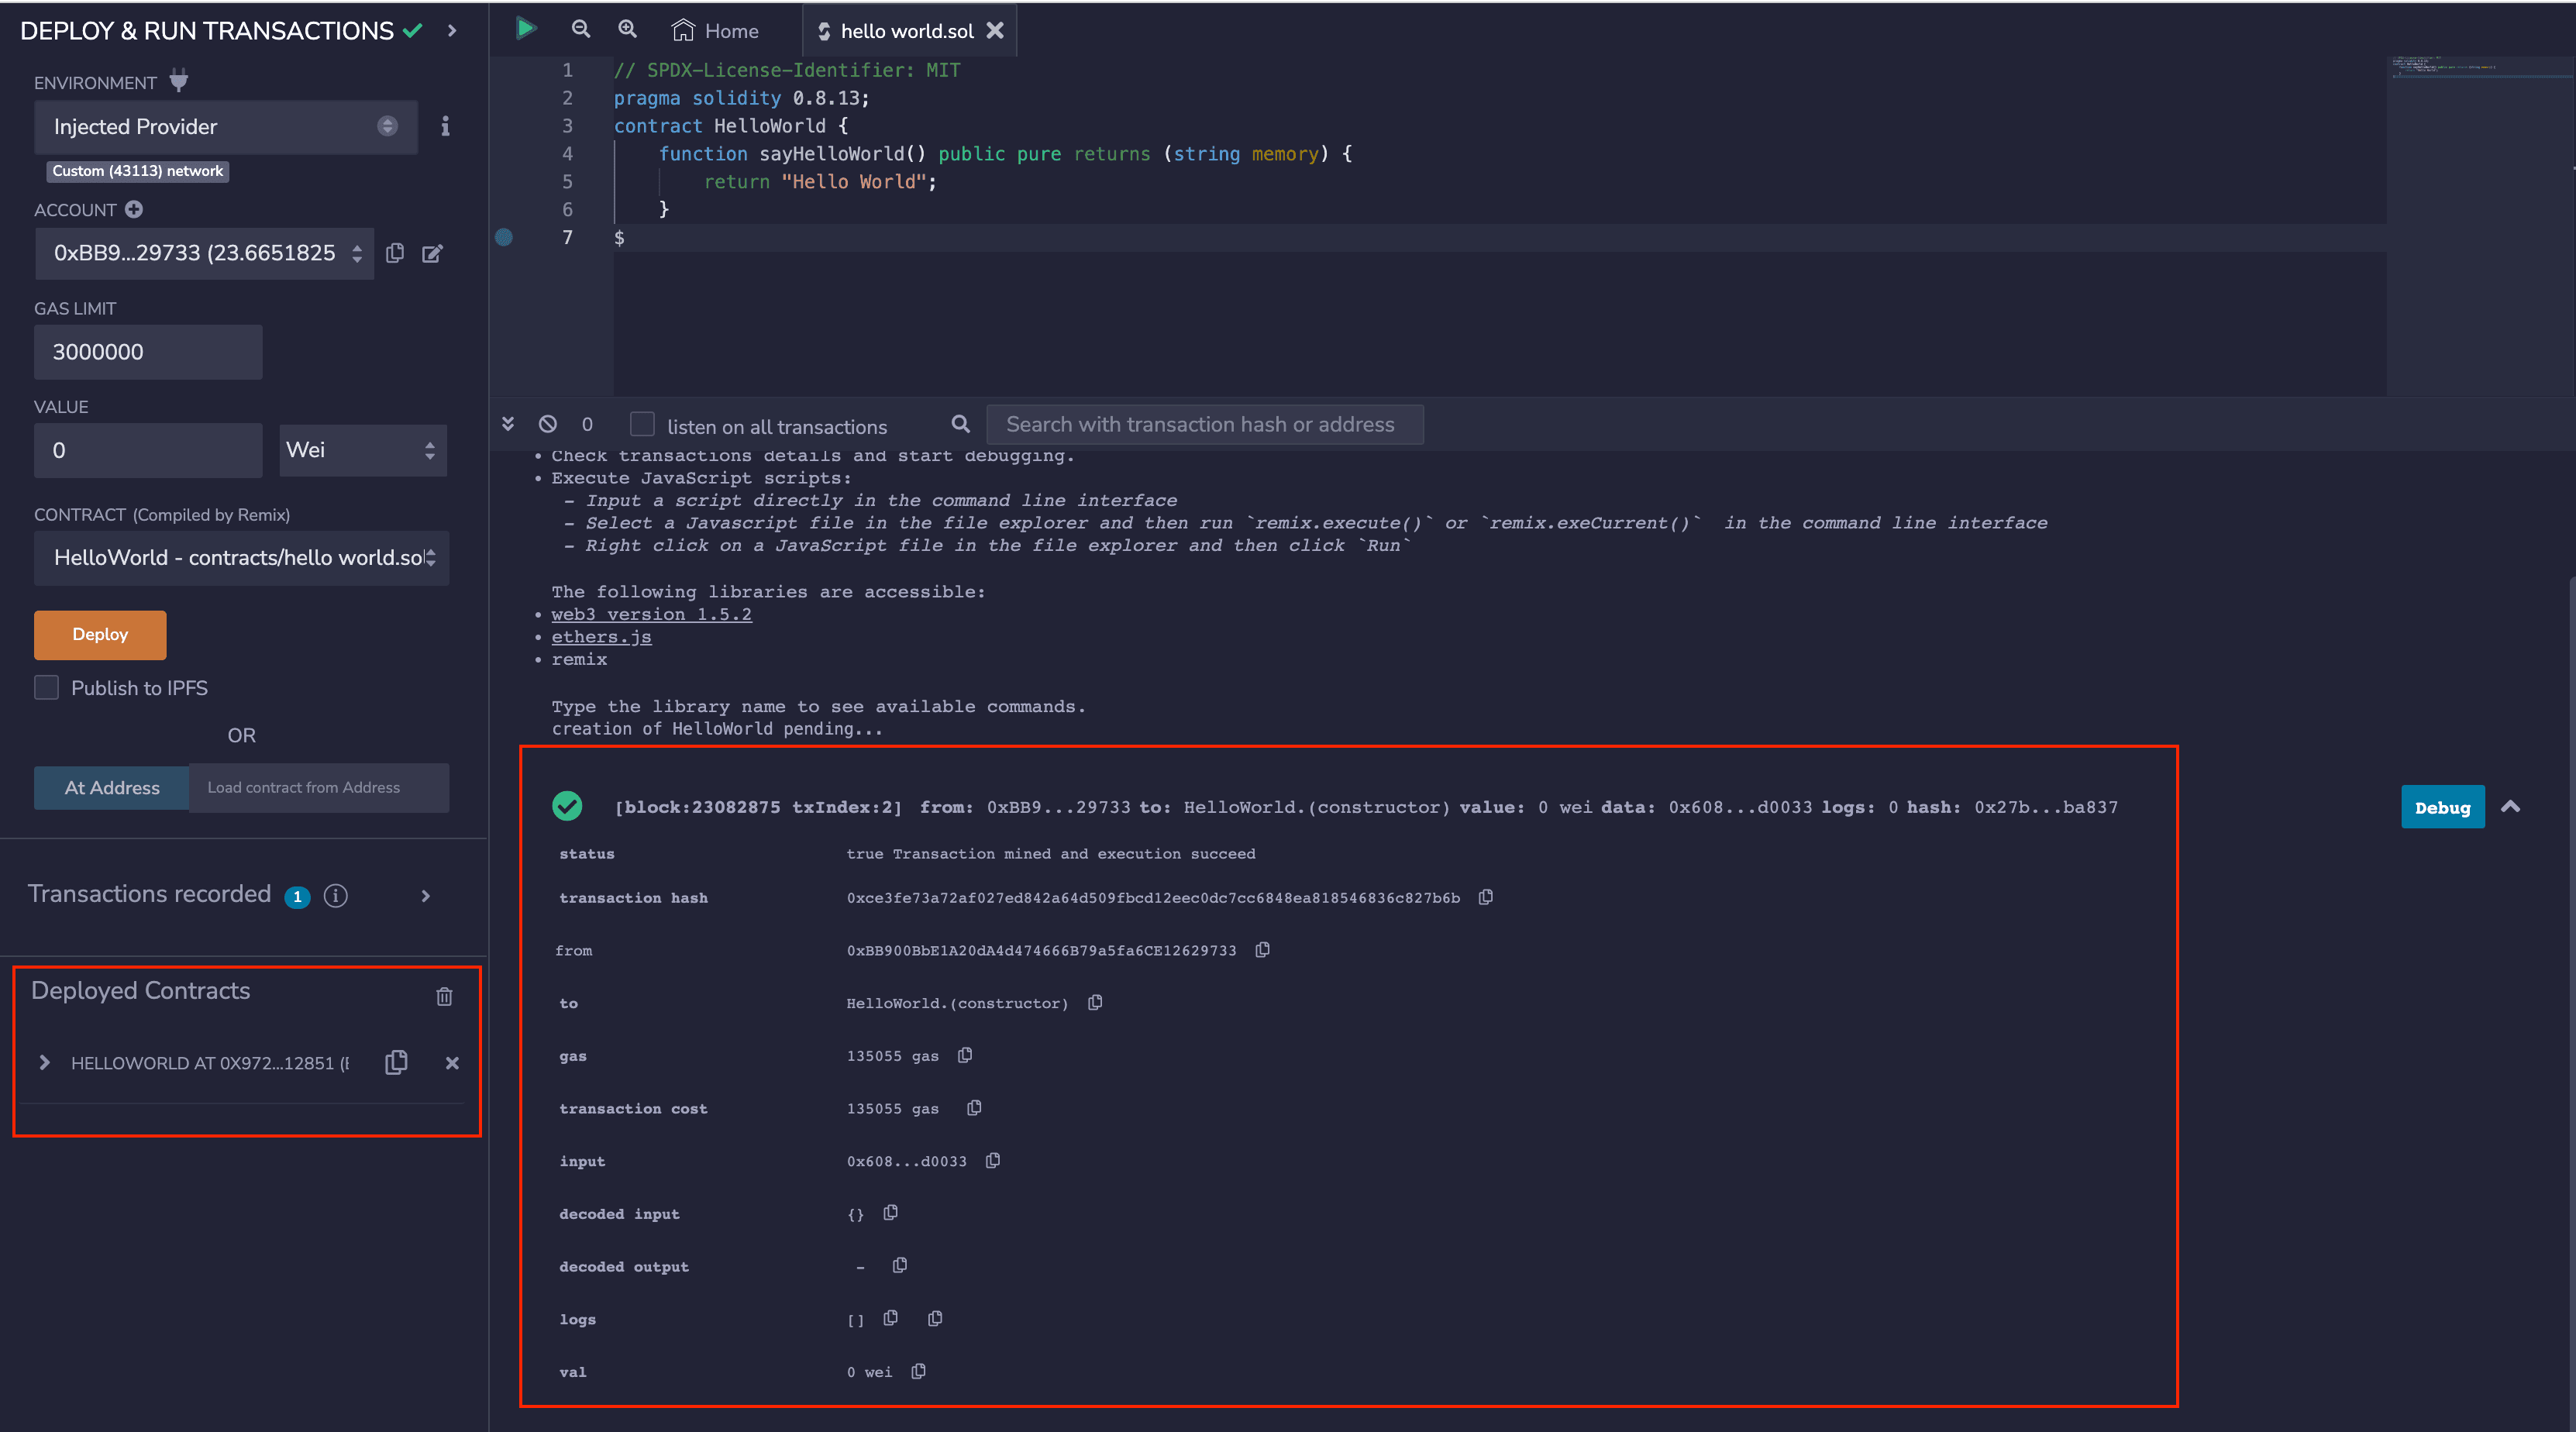Select the hello world.sol tab
This screenshot has width=2576, height=1432.
click(906, 31)
